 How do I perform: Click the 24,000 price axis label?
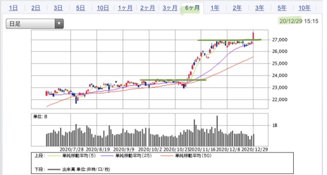coord(280,75)
